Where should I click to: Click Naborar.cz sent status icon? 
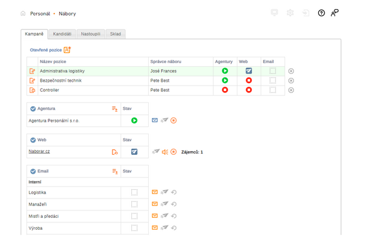coord(134,152)
